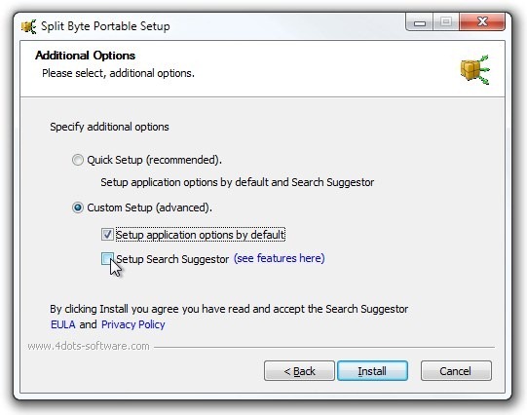Open the Privacy Policy link
The height and width of the screenshot is (415, 527).
point(133,324)
